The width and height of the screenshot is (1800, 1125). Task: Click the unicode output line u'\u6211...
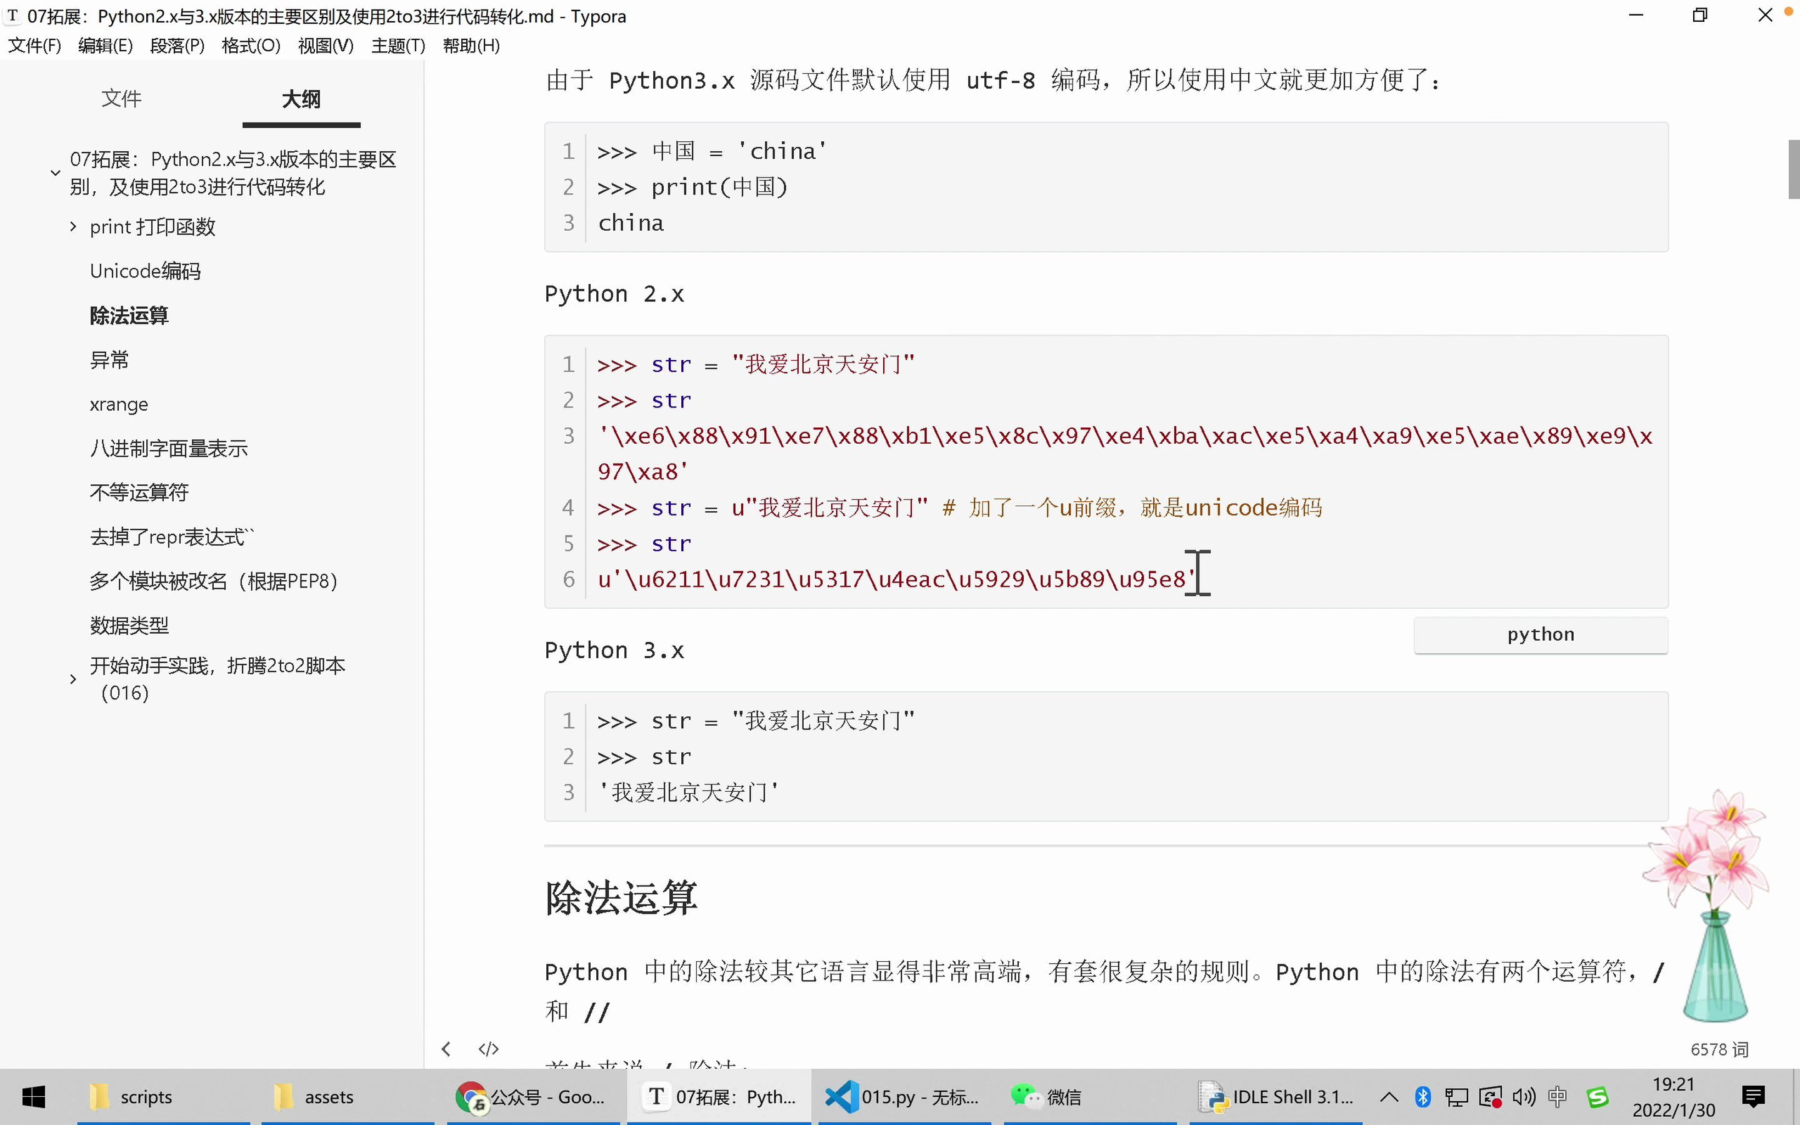897,579
